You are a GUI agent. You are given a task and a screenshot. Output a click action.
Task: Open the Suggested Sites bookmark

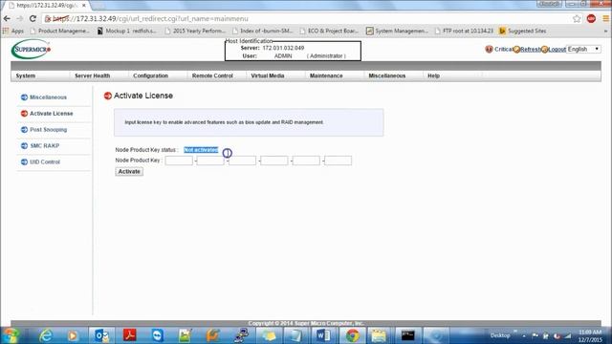[x=523, y=31]
